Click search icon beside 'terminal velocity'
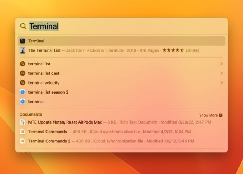Screen dimensions: 243x174 pos(23,83)
